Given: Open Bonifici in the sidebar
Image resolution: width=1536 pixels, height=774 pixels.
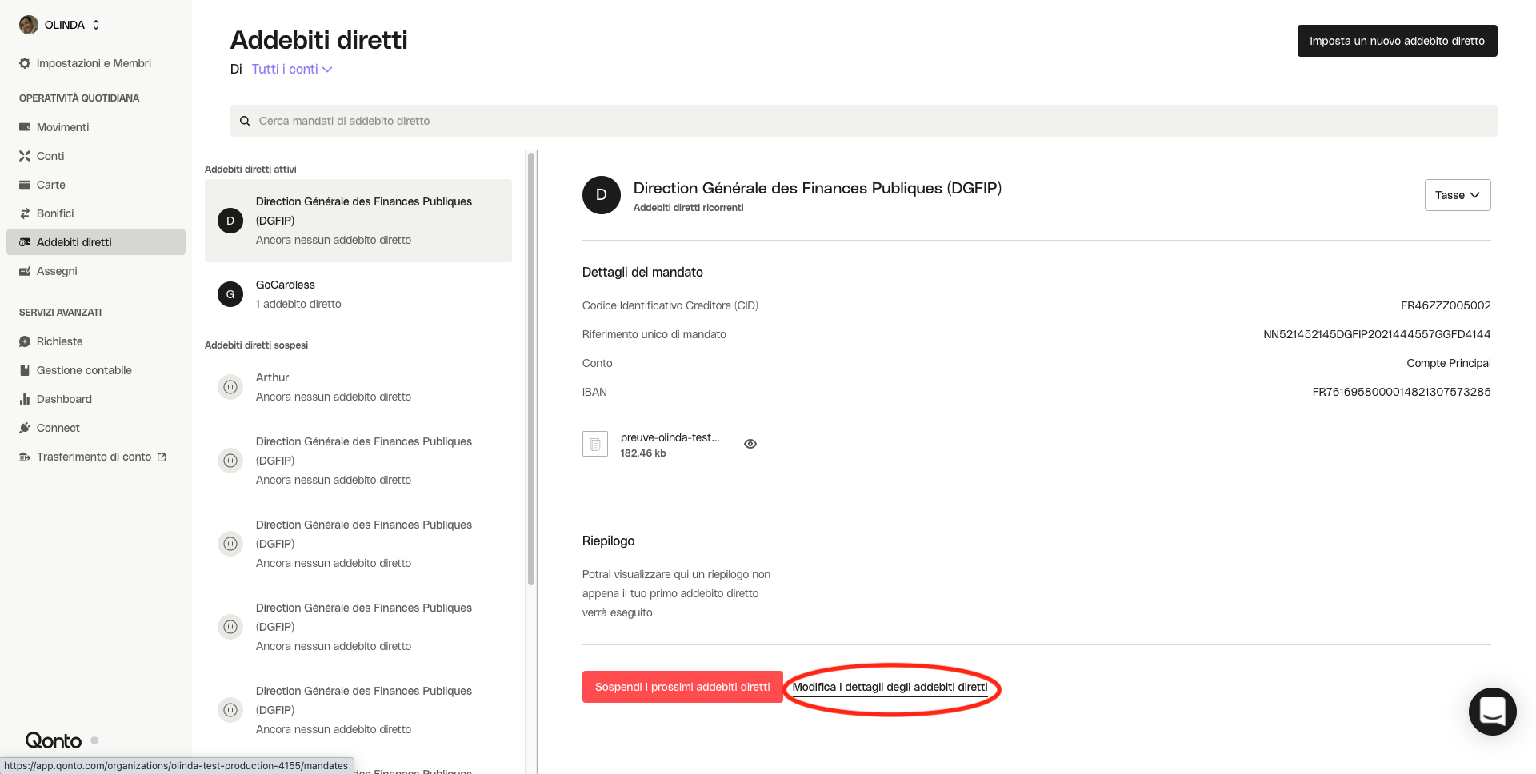Looking at the screenshot, I should pyautogui.click(x=55, y=213).
